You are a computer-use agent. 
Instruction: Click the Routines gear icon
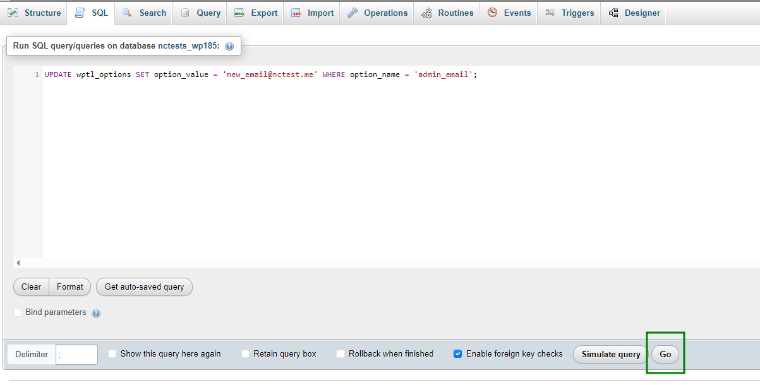[426, 13]
